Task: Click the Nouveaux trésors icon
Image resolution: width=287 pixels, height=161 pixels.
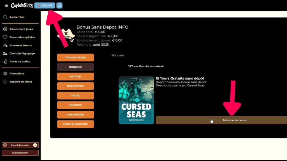Action: pos(5,45)
